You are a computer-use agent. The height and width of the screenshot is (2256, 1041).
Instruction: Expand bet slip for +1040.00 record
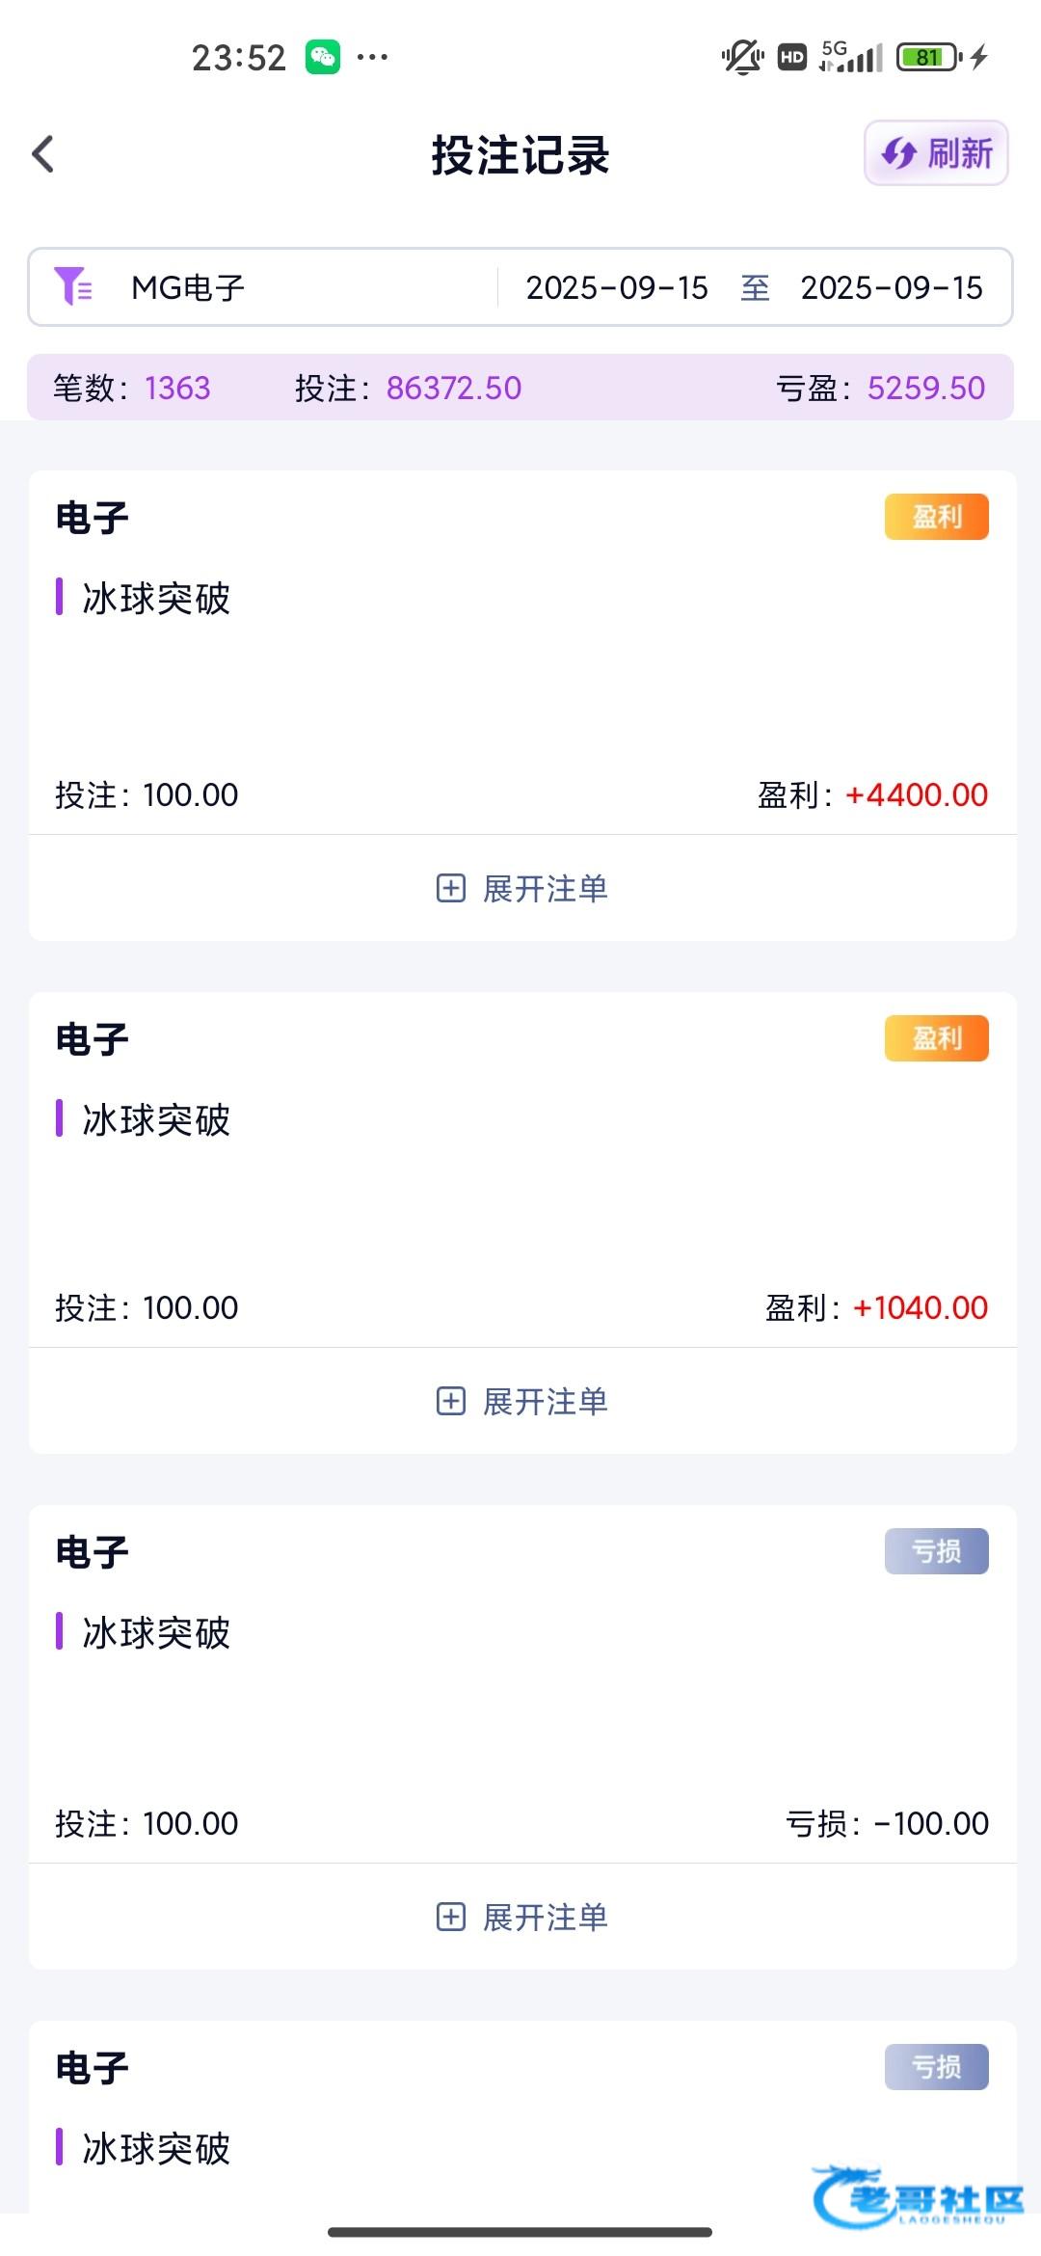coord(521,1401)
